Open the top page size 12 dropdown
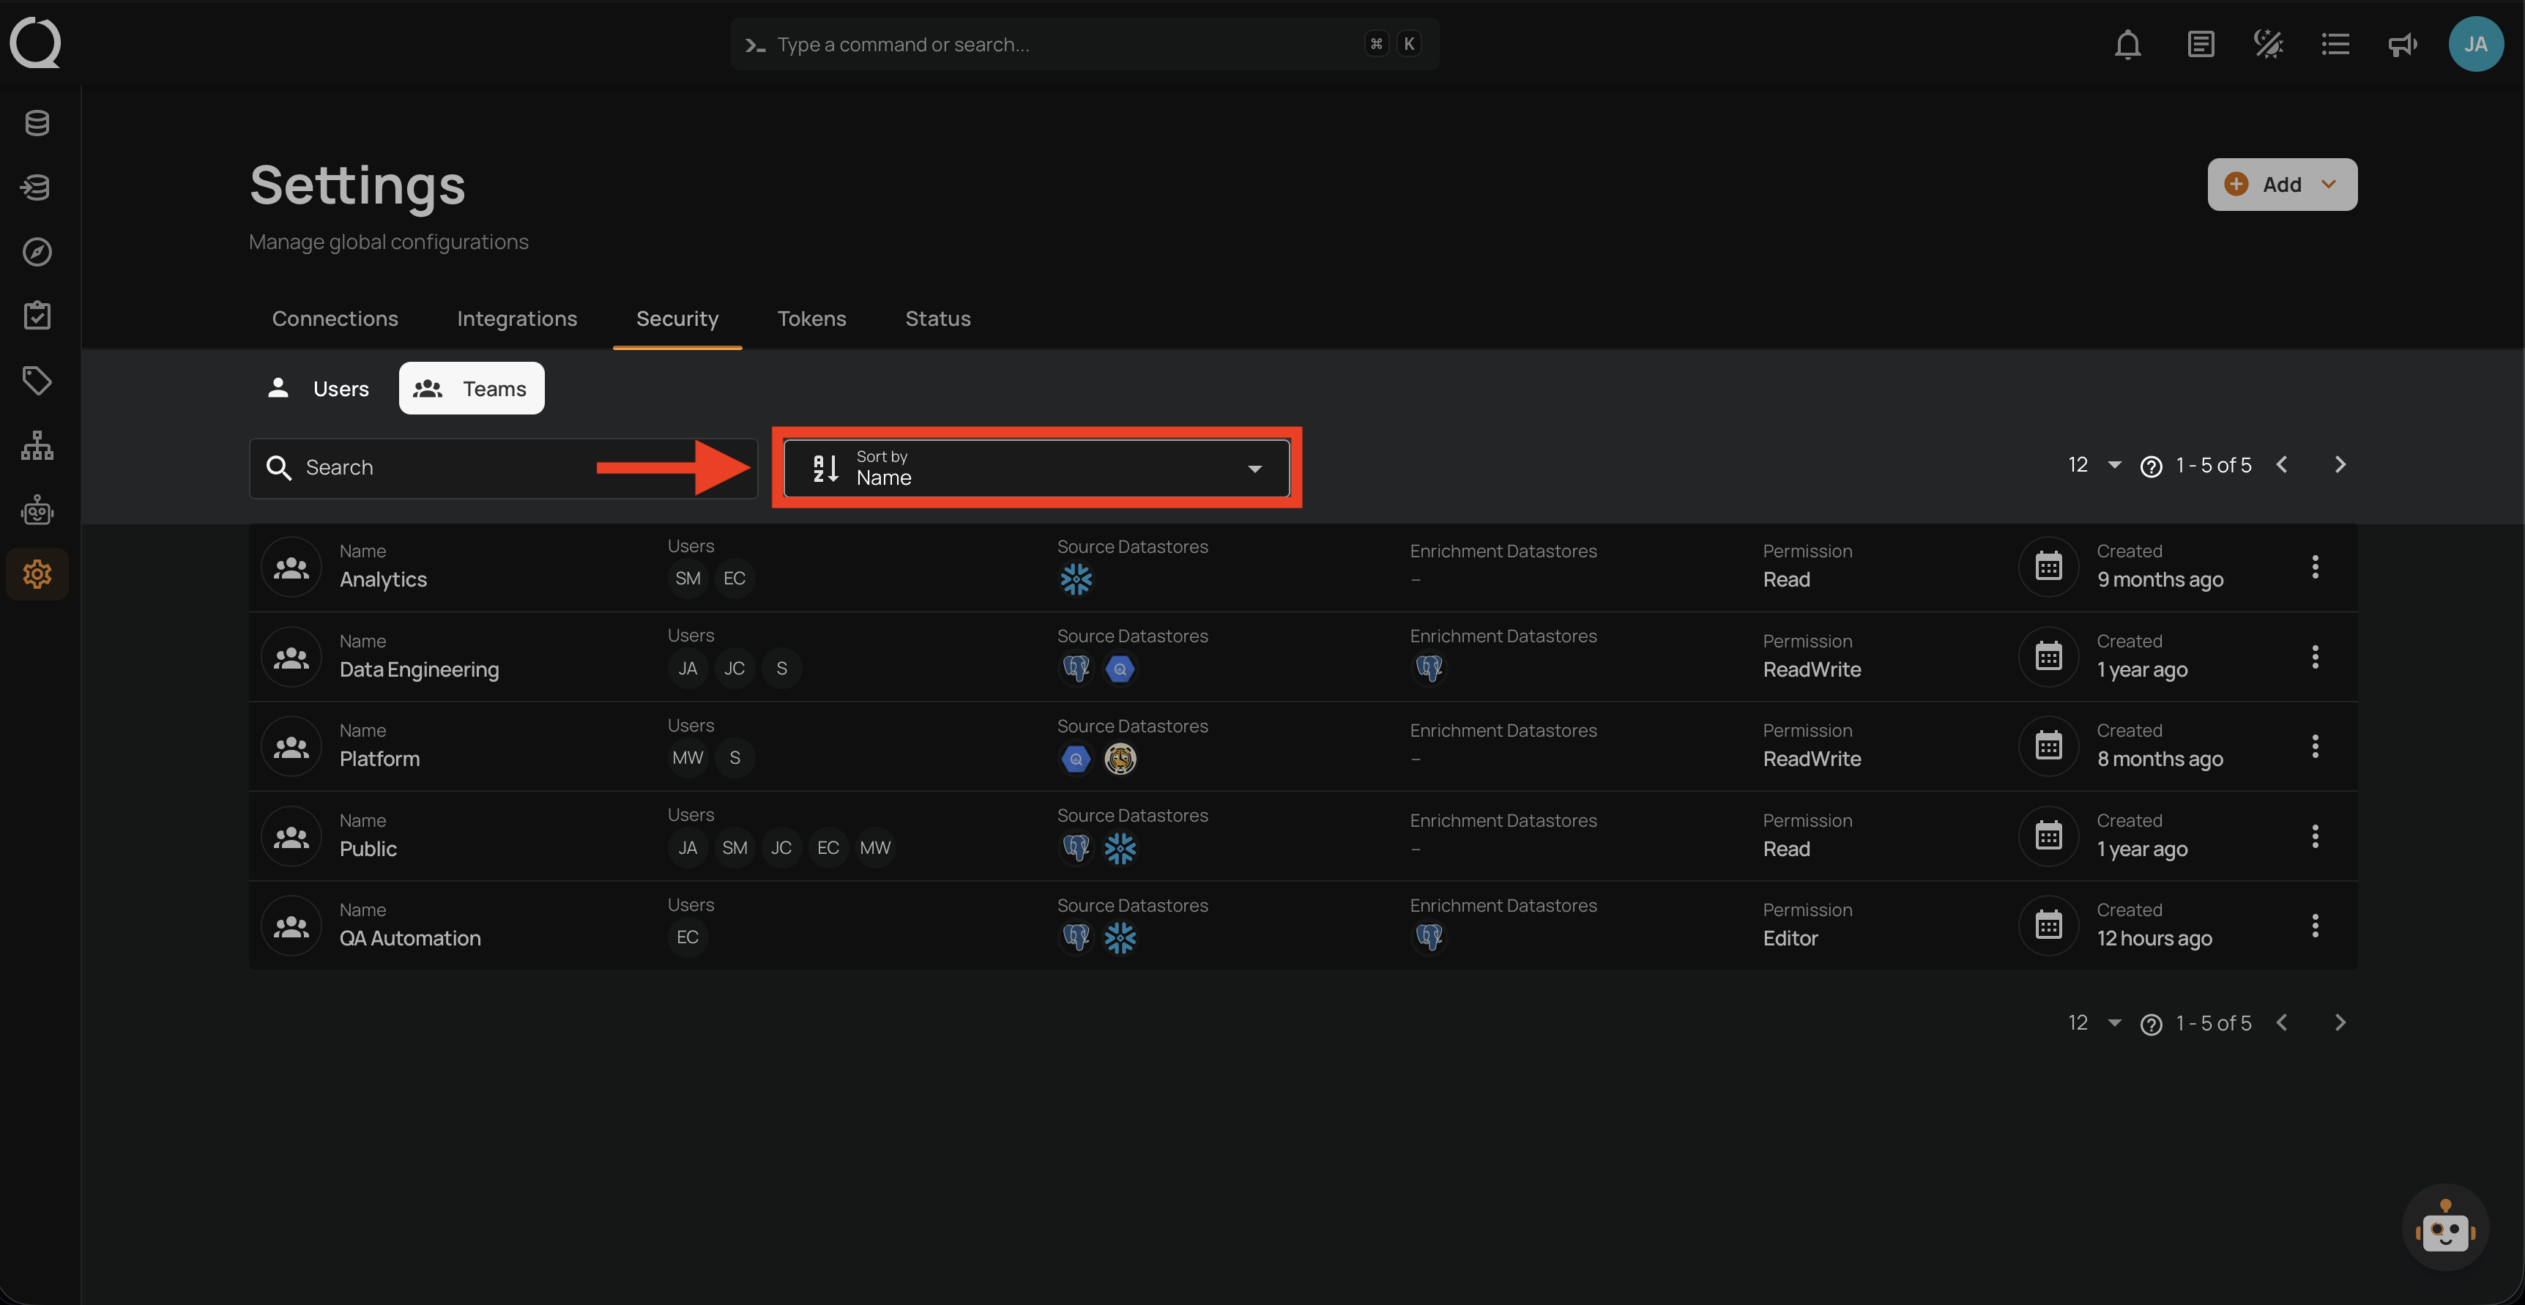 pos(2094,466)
